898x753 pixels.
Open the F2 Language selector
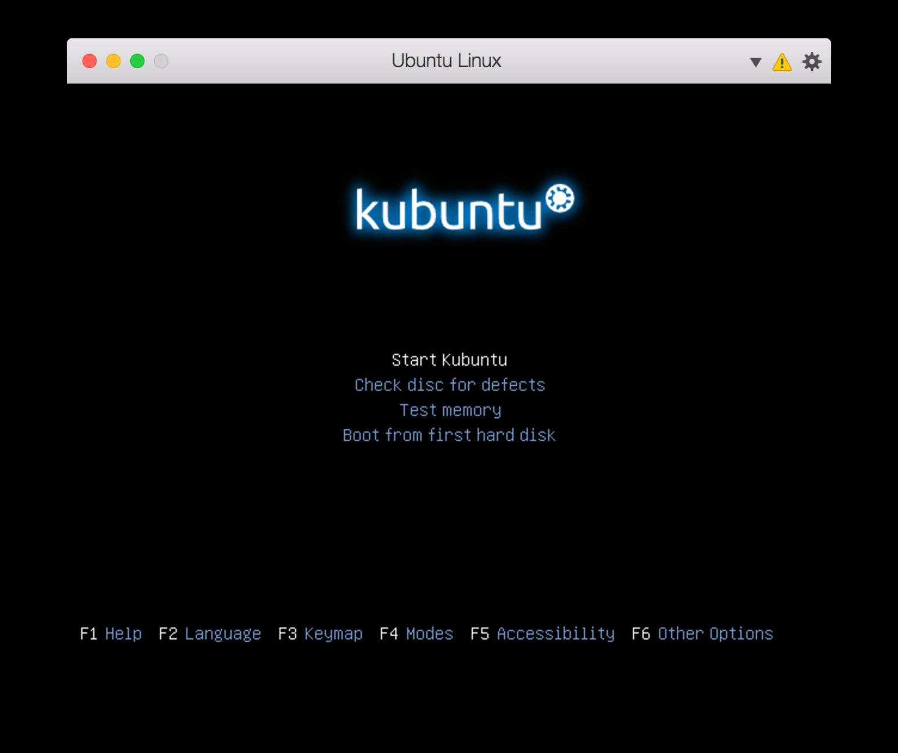coord(210,634)
